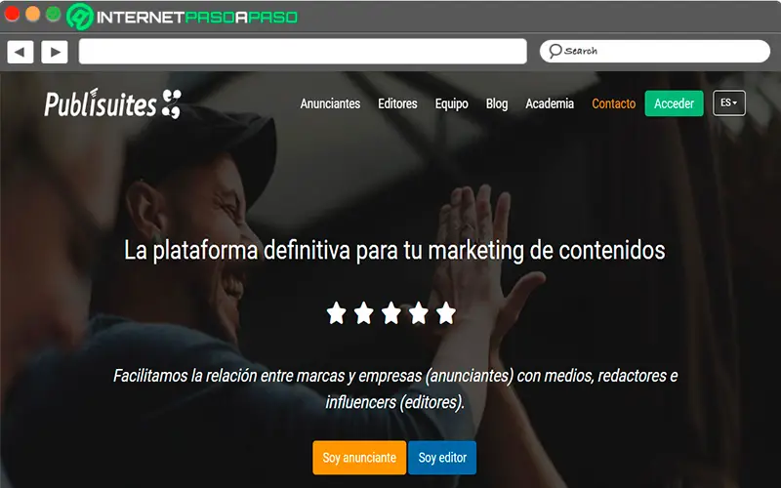Click the Soy anunciante button
Screen dimensions: 781x488
pyautogui.click(x=359, y=457)
